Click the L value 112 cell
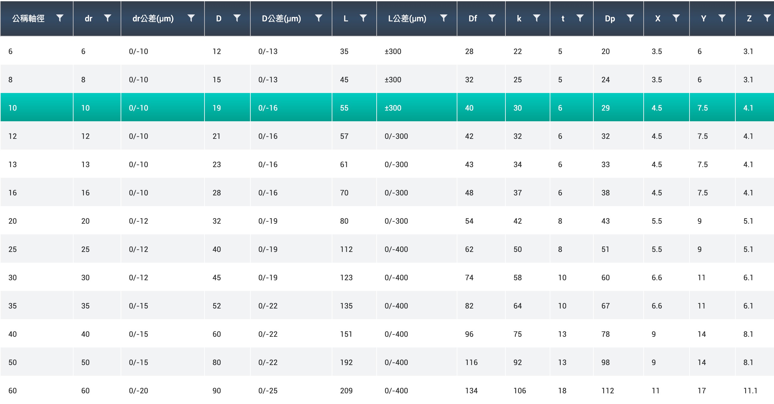Image resolution: width=774 pixels, height=404 pixels. 346,249
